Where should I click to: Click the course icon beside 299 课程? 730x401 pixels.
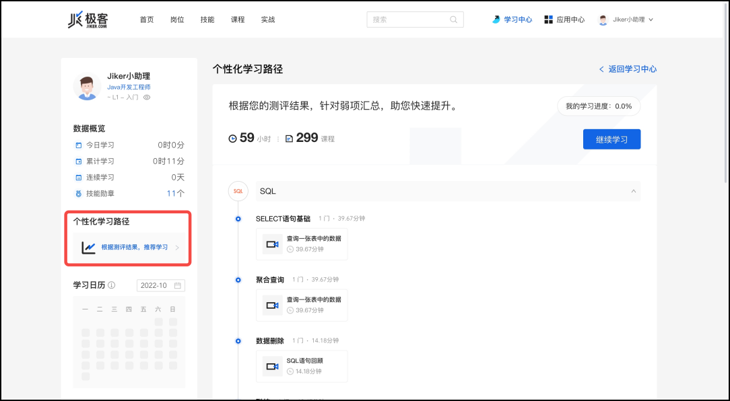tap(289, 139)
